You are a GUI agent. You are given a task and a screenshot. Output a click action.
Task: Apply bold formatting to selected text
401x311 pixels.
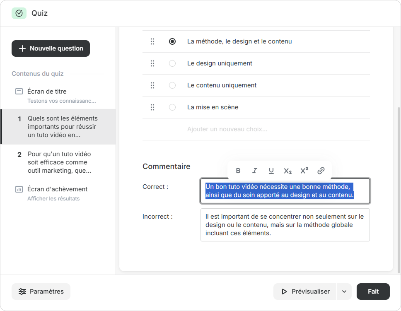(238, 171)
